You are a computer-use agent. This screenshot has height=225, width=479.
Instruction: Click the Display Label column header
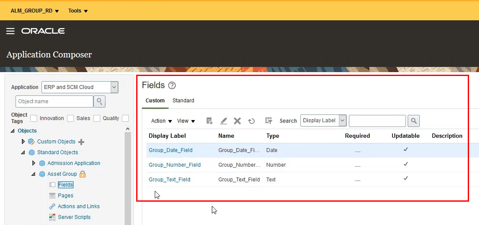click(x=167, y=136)
